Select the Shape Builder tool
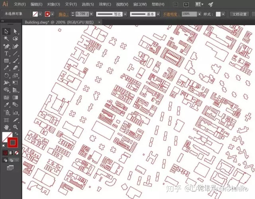 point(6,90)
